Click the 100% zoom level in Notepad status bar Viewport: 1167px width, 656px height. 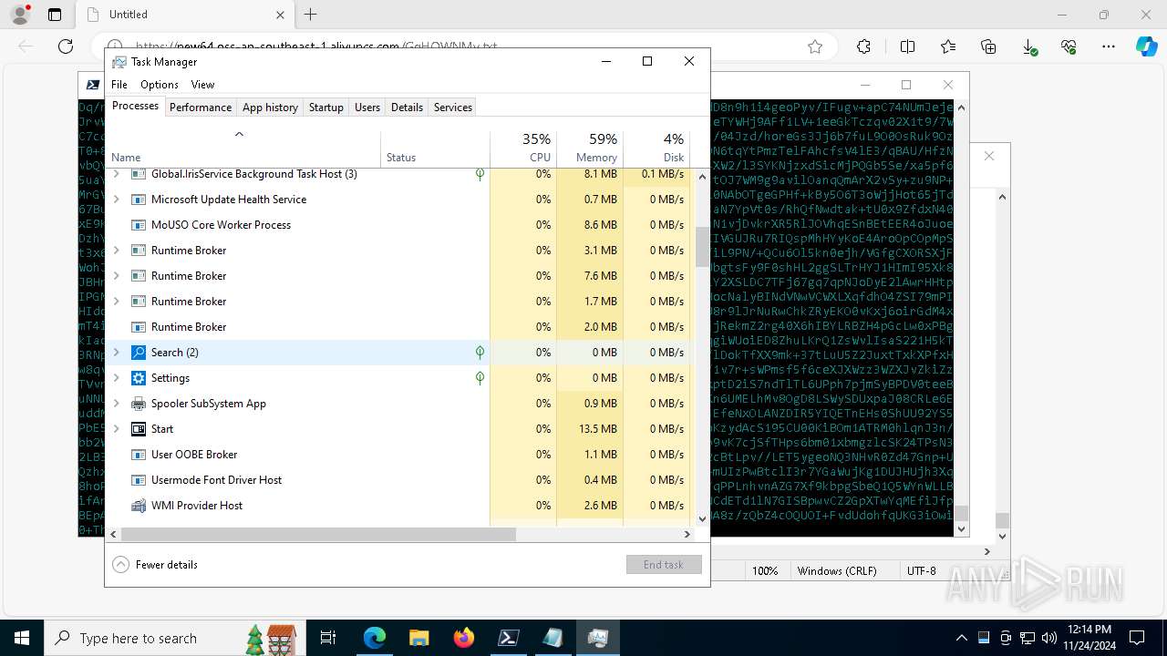765,571
